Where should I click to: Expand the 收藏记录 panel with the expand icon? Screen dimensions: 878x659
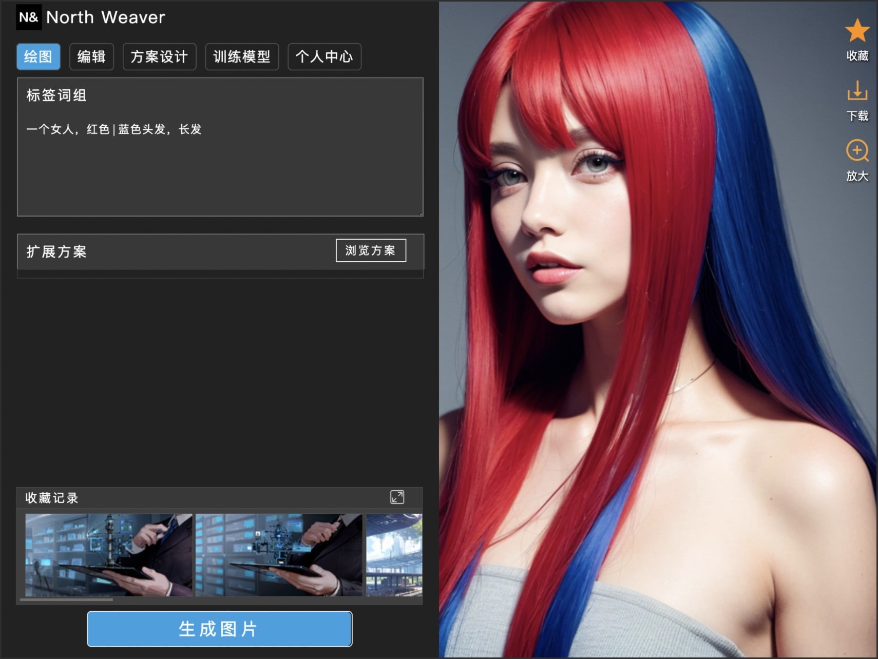pyautogui.click(x=397, y=497)
